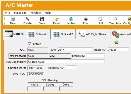This screenshot has height=94, width=131.
Task: Click the Unit clock icon
Action: coord(100,19)
